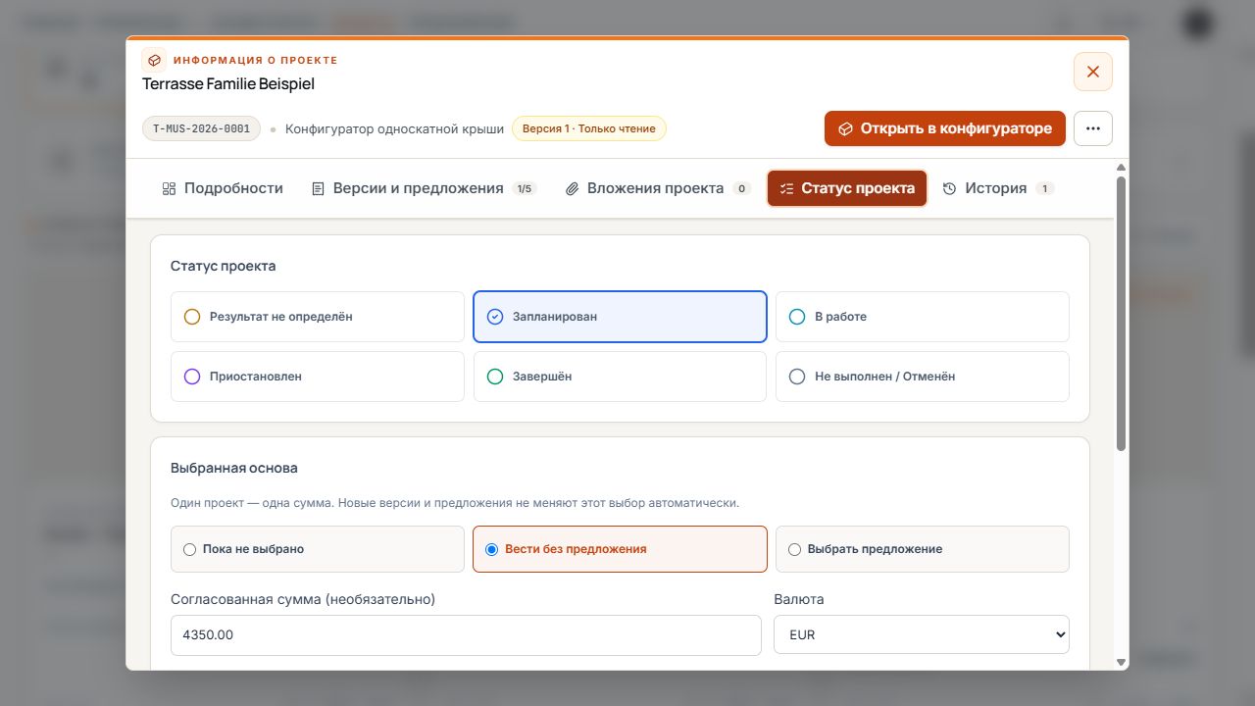Select the Статус проекта tab

(847, 188)
